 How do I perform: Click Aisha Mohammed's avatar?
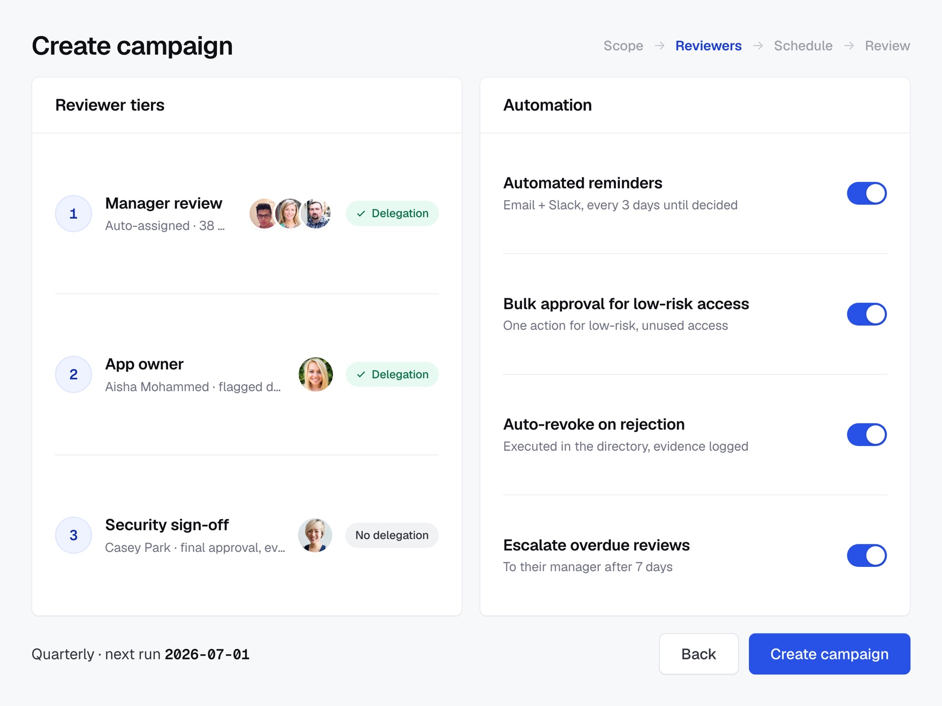point(315,374)
